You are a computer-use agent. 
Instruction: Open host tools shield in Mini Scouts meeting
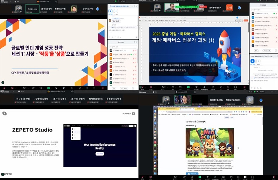pyautogui.click(x=207, y=177)
